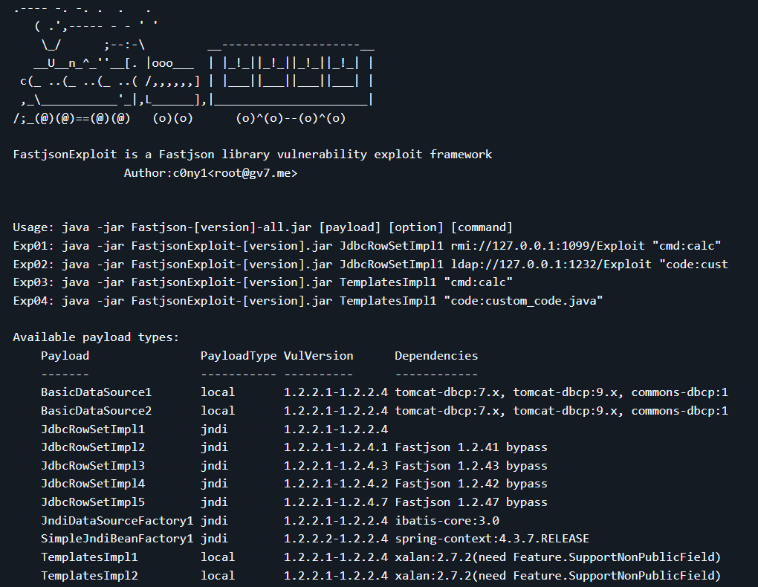Click the Exp04 custom_code.java example line
Viewport: 758px width, 587px height.
308,301
